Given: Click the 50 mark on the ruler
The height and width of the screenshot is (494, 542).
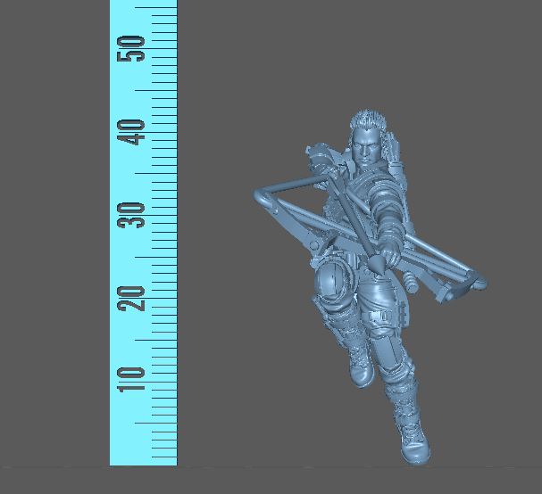Looking at the screenshot, I should pyautogui.click(x=135, y=48).
